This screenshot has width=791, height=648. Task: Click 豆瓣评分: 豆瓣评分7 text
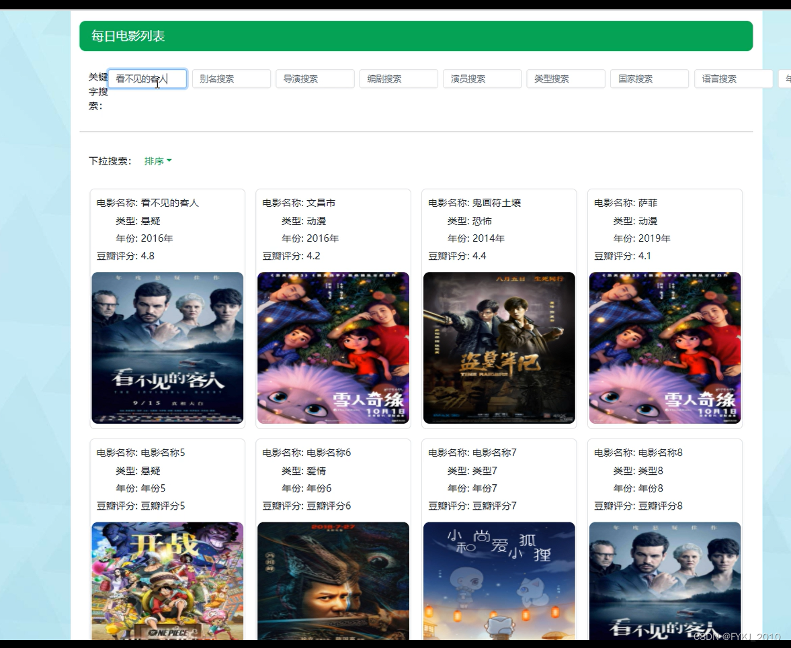point(472,506)
